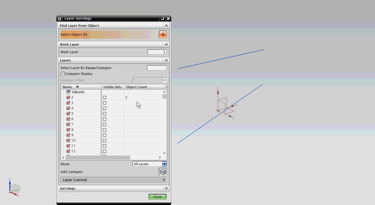Click the view triad axis indicator
This screenshot has width=375, height=205.
click(x=14, y=188)
